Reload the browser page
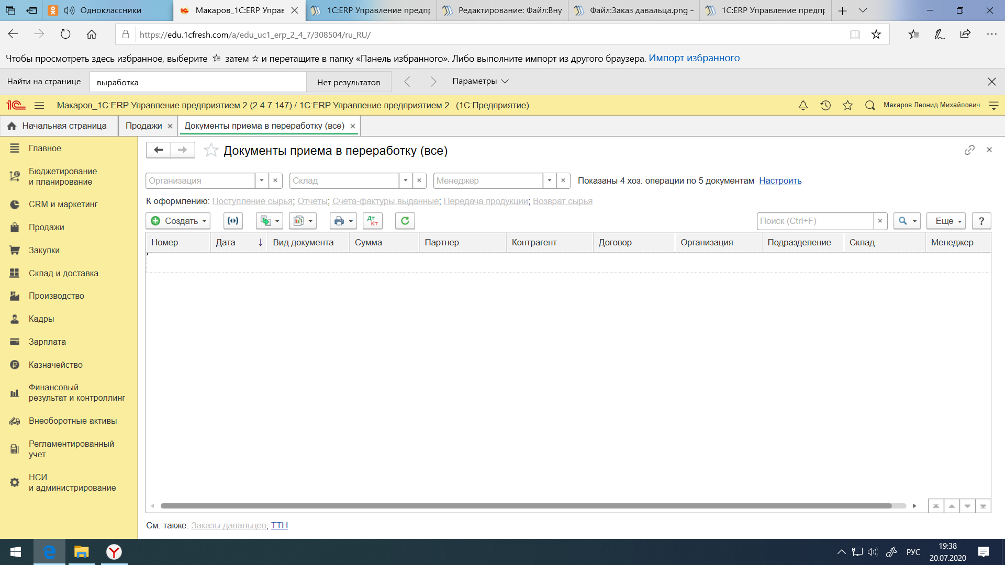 (x=65, y=35)
